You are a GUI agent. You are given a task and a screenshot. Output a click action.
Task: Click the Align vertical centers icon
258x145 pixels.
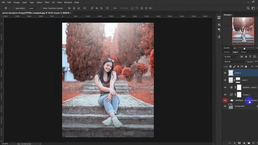coord(97,8)
